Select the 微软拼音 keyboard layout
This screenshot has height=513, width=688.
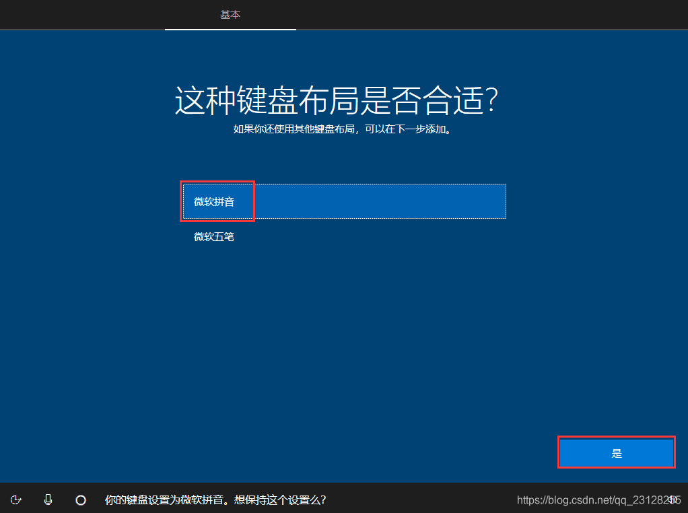coord(345,201)
